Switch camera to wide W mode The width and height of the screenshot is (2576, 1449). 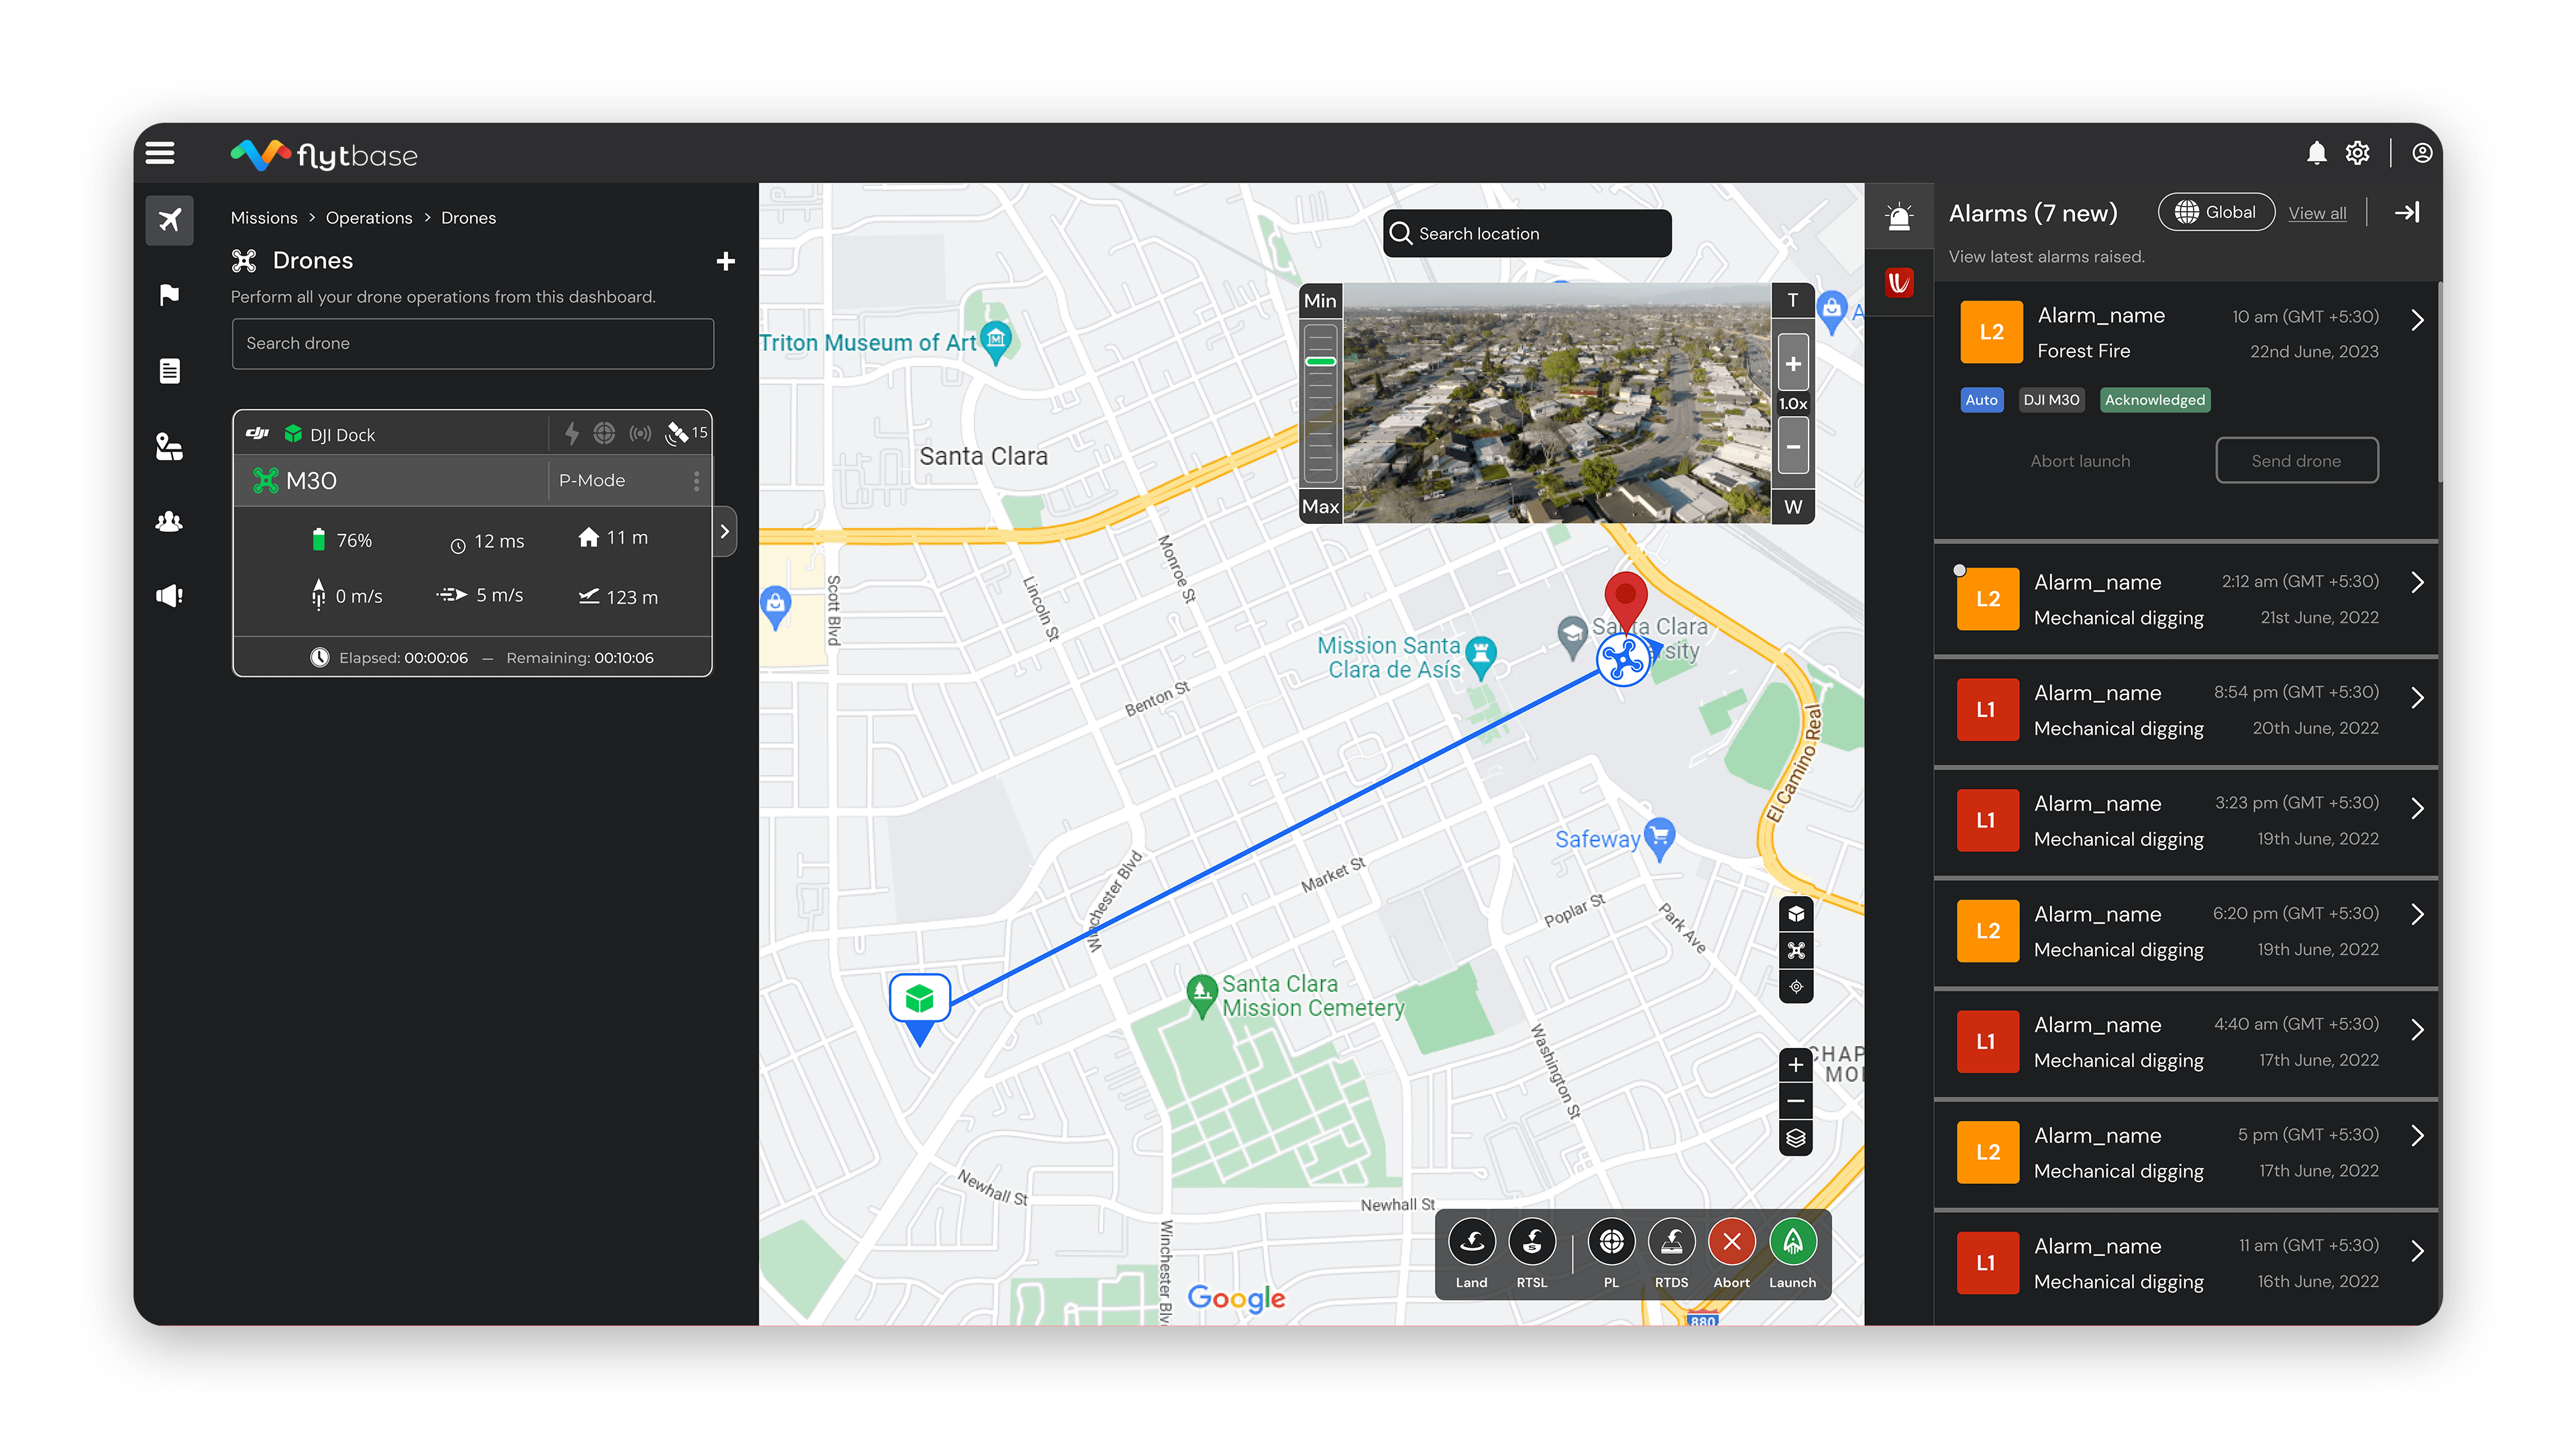(1793, 507)
